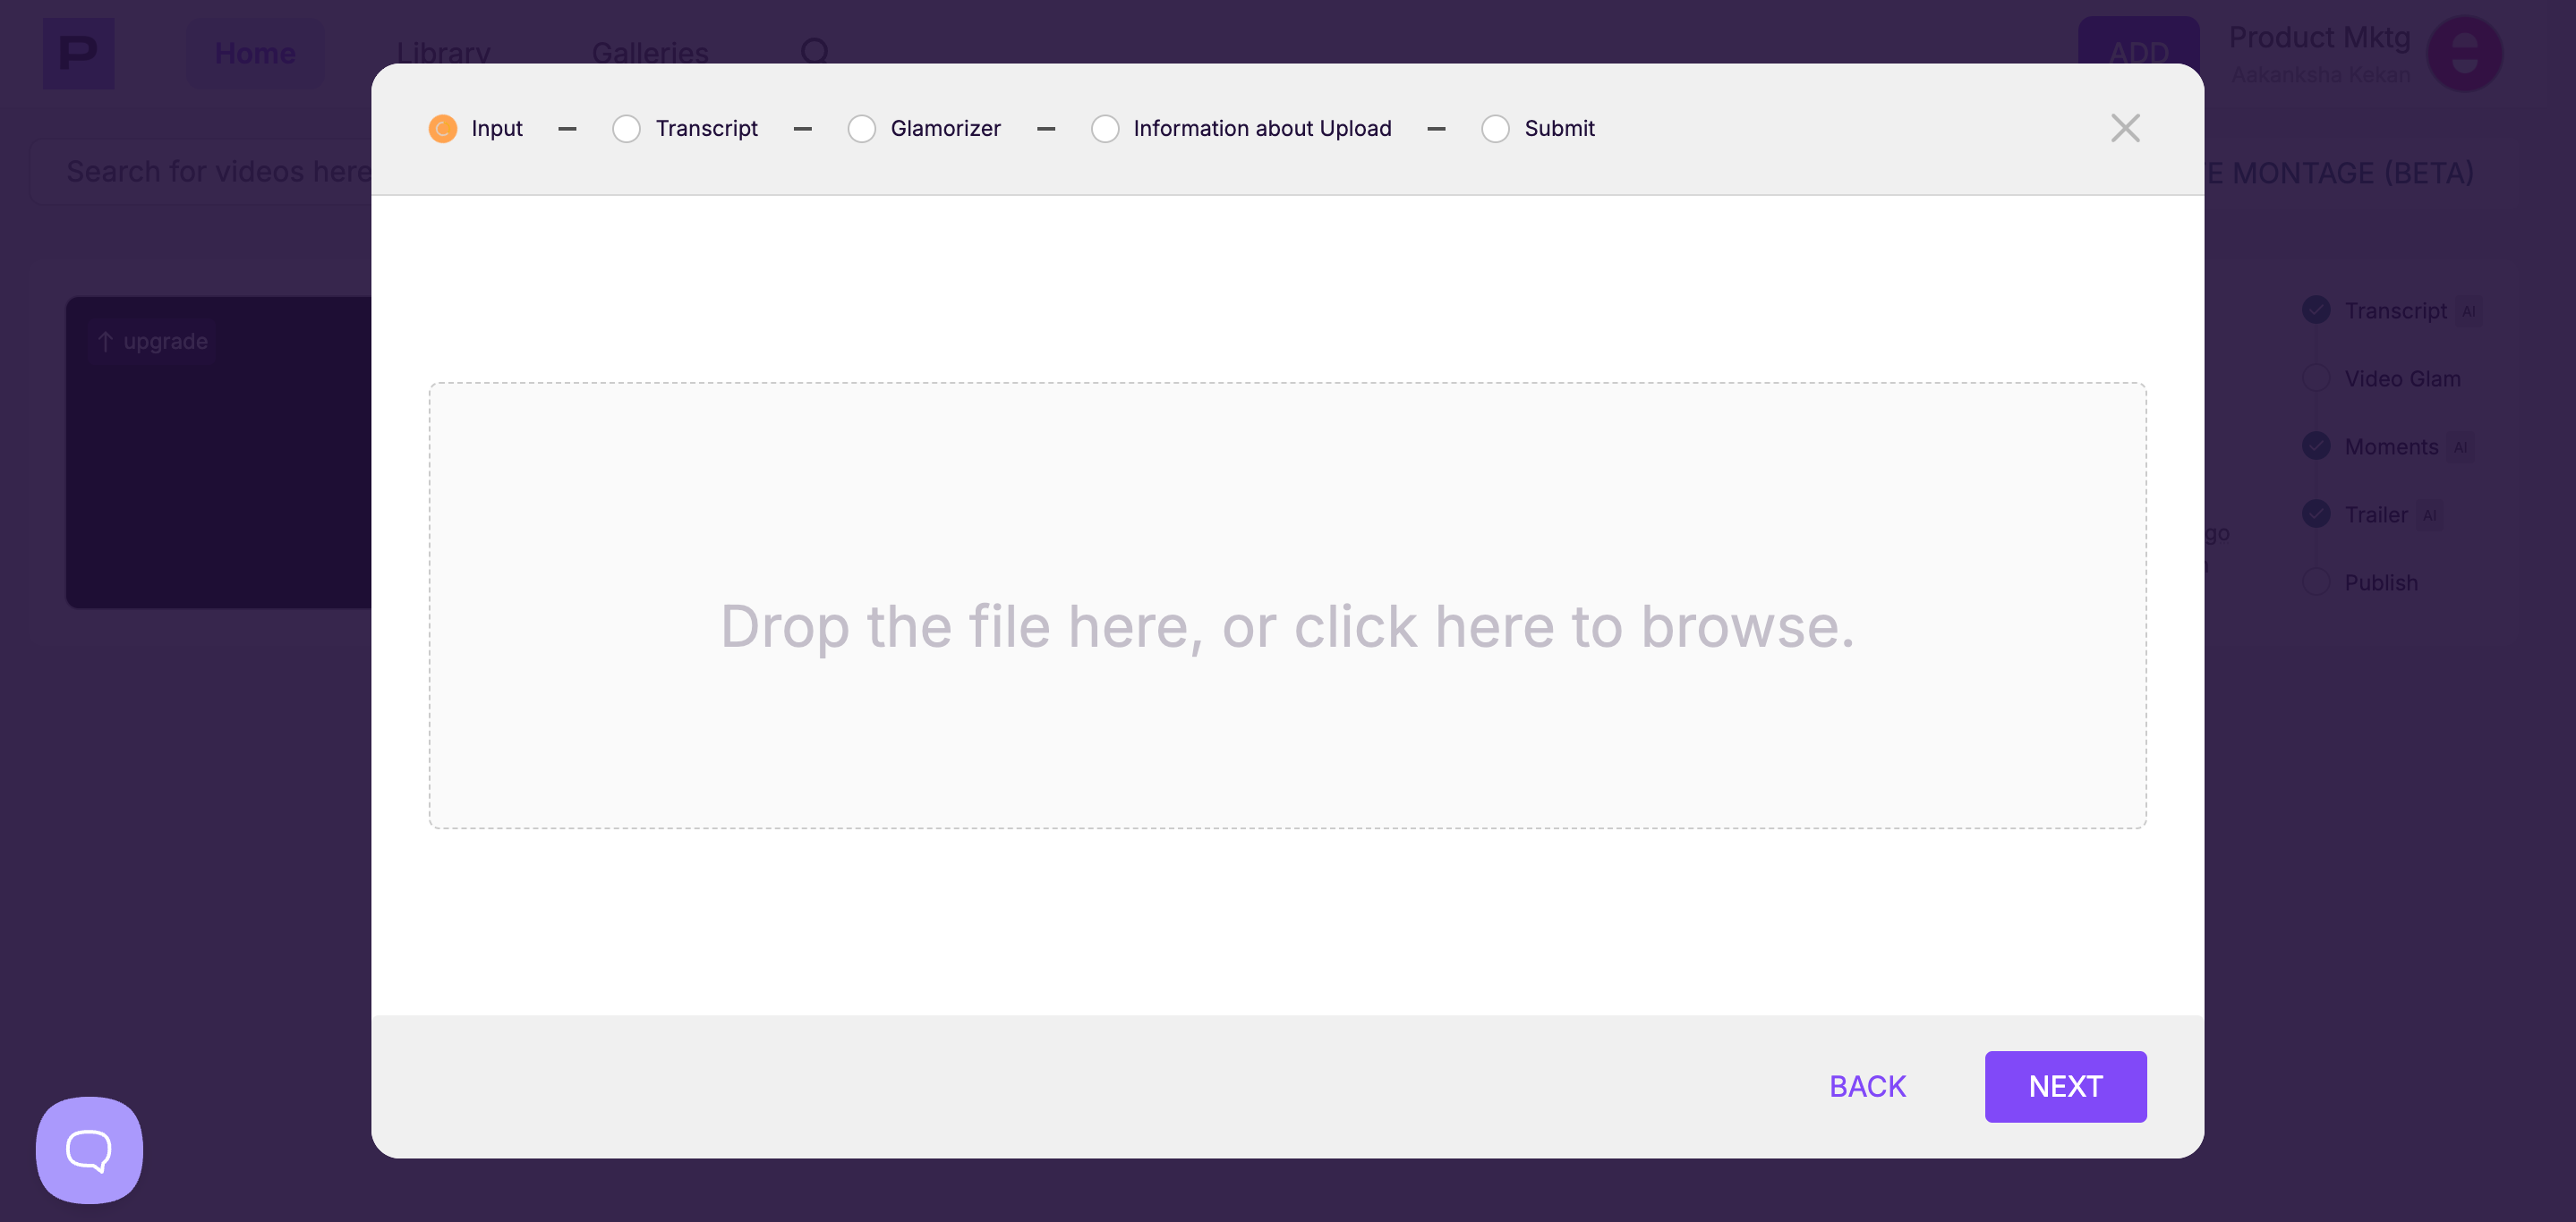Click the orange Input step indicator
Image resolution: width=2576 pixels, height=1222 pixels.
[x=442, y=129]
